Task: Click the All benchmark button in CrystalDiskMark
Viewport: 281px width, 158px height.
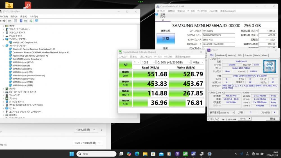Action: pos(125,64)
